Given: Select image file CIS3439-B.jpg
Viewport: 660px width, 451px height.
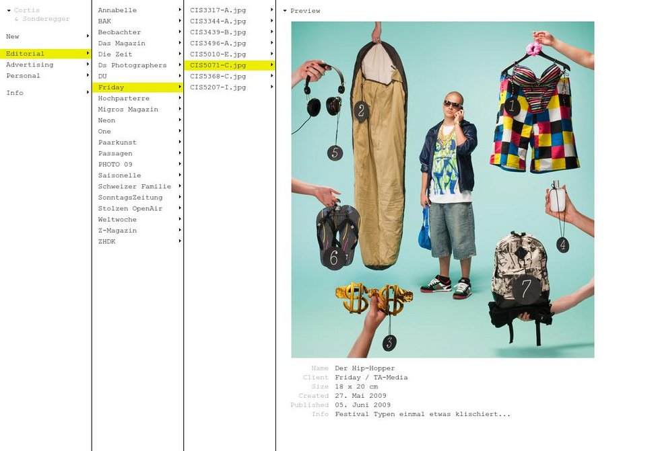Looking at the screenshot, I should (218, 32).
